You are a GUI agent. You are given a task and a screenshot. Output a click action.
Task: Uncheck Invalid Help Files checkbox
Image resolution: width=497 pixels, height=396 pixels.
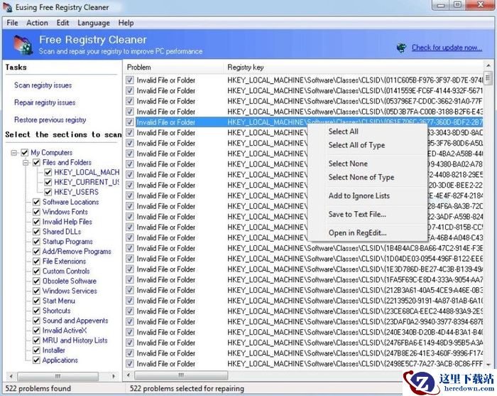pos(36,222)
